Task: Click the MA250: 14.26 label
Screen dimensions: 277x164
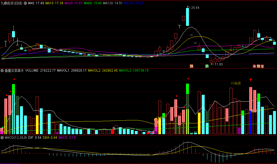Action: (134, 3)
